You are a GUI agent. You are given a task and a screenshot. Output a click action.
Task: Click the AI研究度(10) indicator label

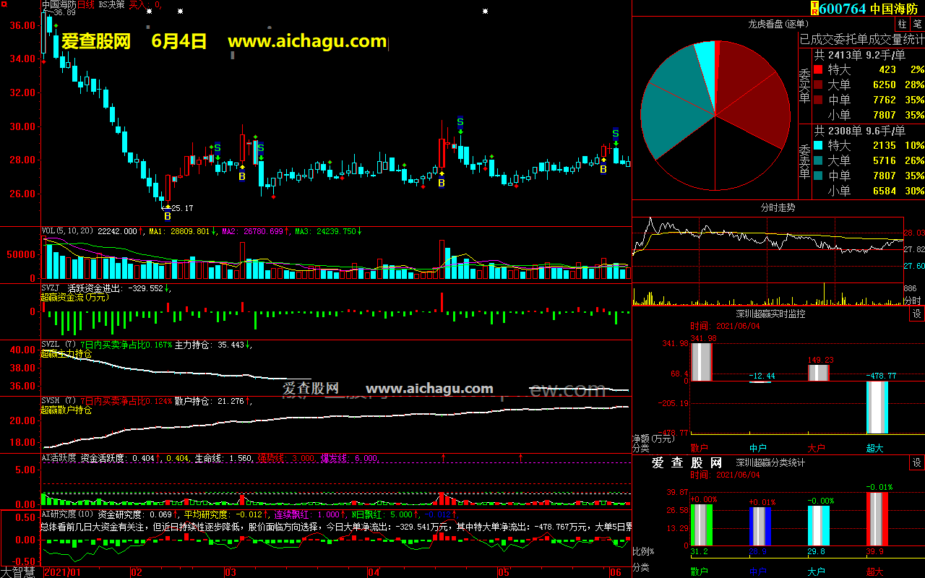click(x=68, y=514)
